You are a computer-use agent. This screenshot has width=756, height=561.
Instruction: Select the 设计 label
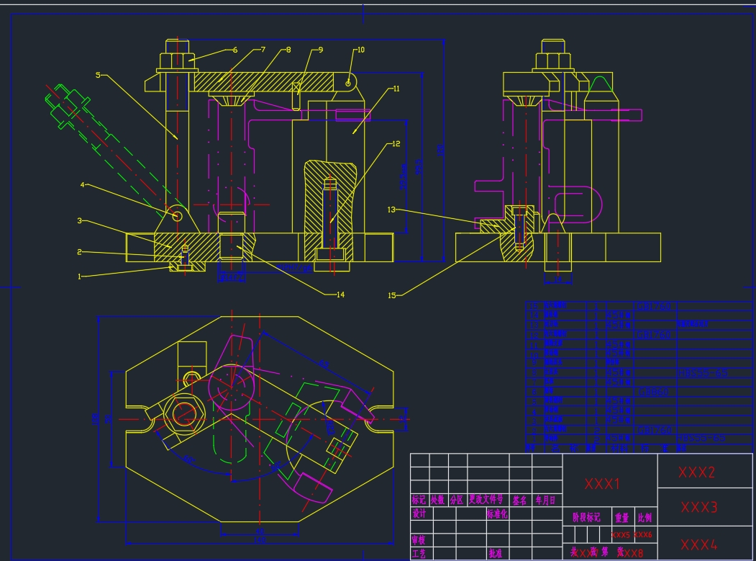(x=419, y=513)
